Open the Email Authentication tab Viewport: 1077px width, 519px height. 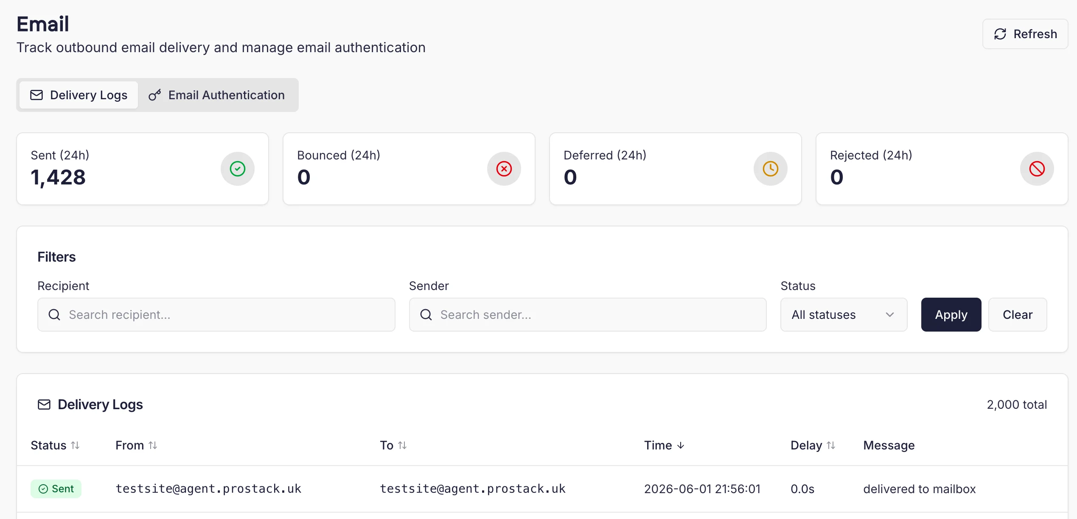[217, 95]
